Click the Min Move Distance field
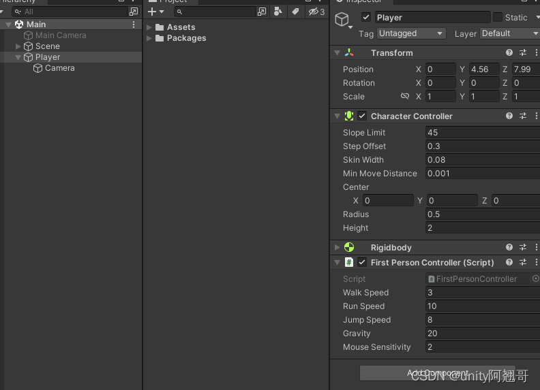 (483, 174)
